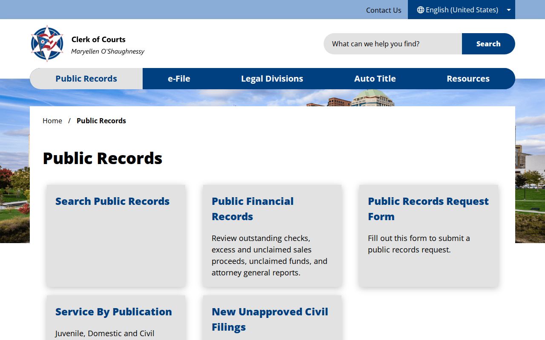Open the Search Public Records card
The image size is (545, 340).
(x=116, y=235)
